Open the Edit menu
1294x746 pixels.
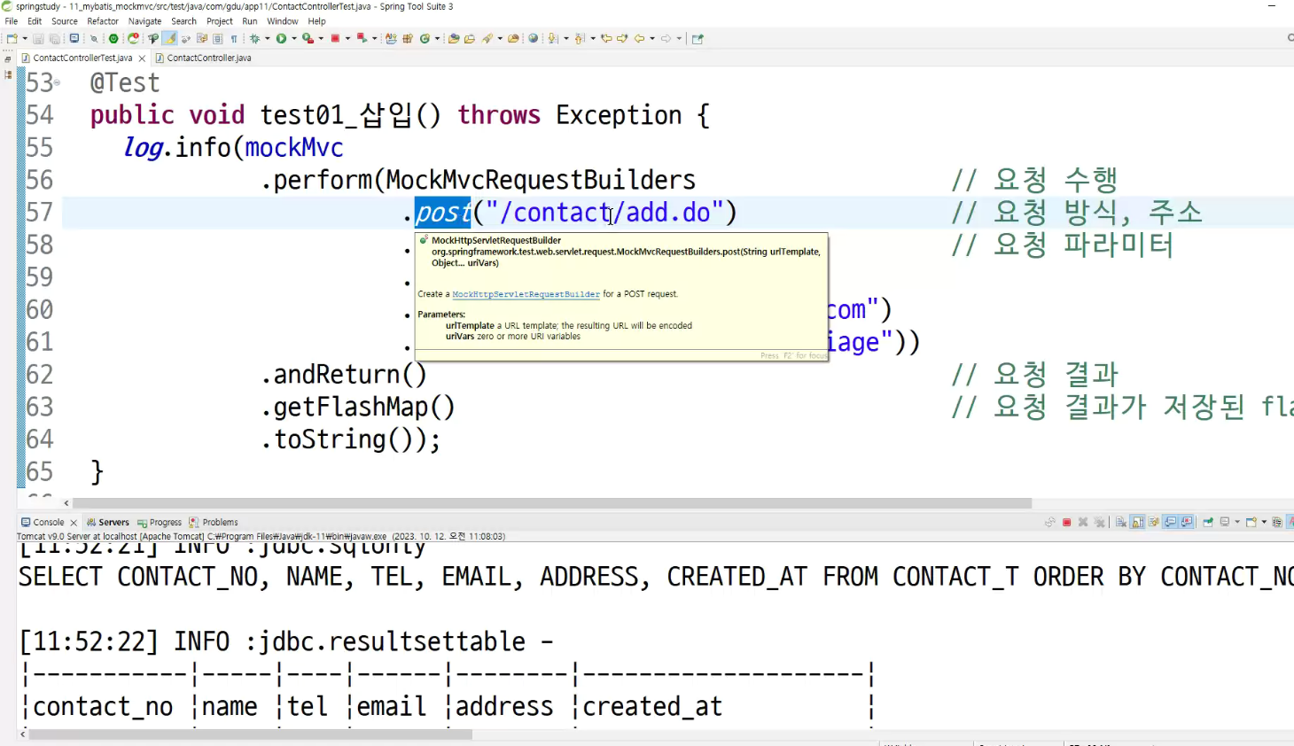[x=35, y=21]
